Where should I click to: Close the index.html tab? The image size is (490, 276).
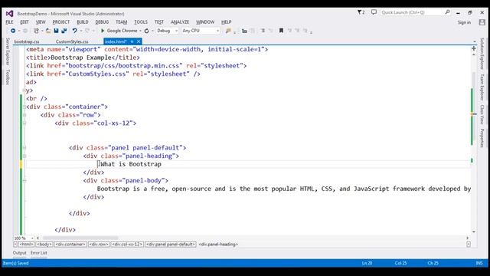(x=139, y=41)
